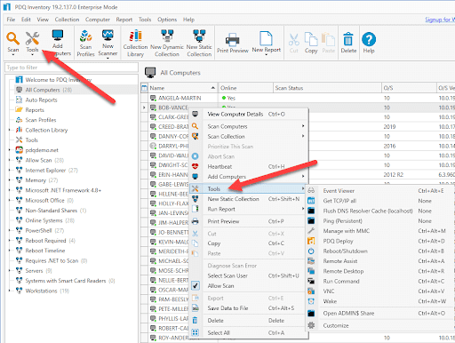
Task: Select Tools item in the left tree
Action: pos(31,140)
